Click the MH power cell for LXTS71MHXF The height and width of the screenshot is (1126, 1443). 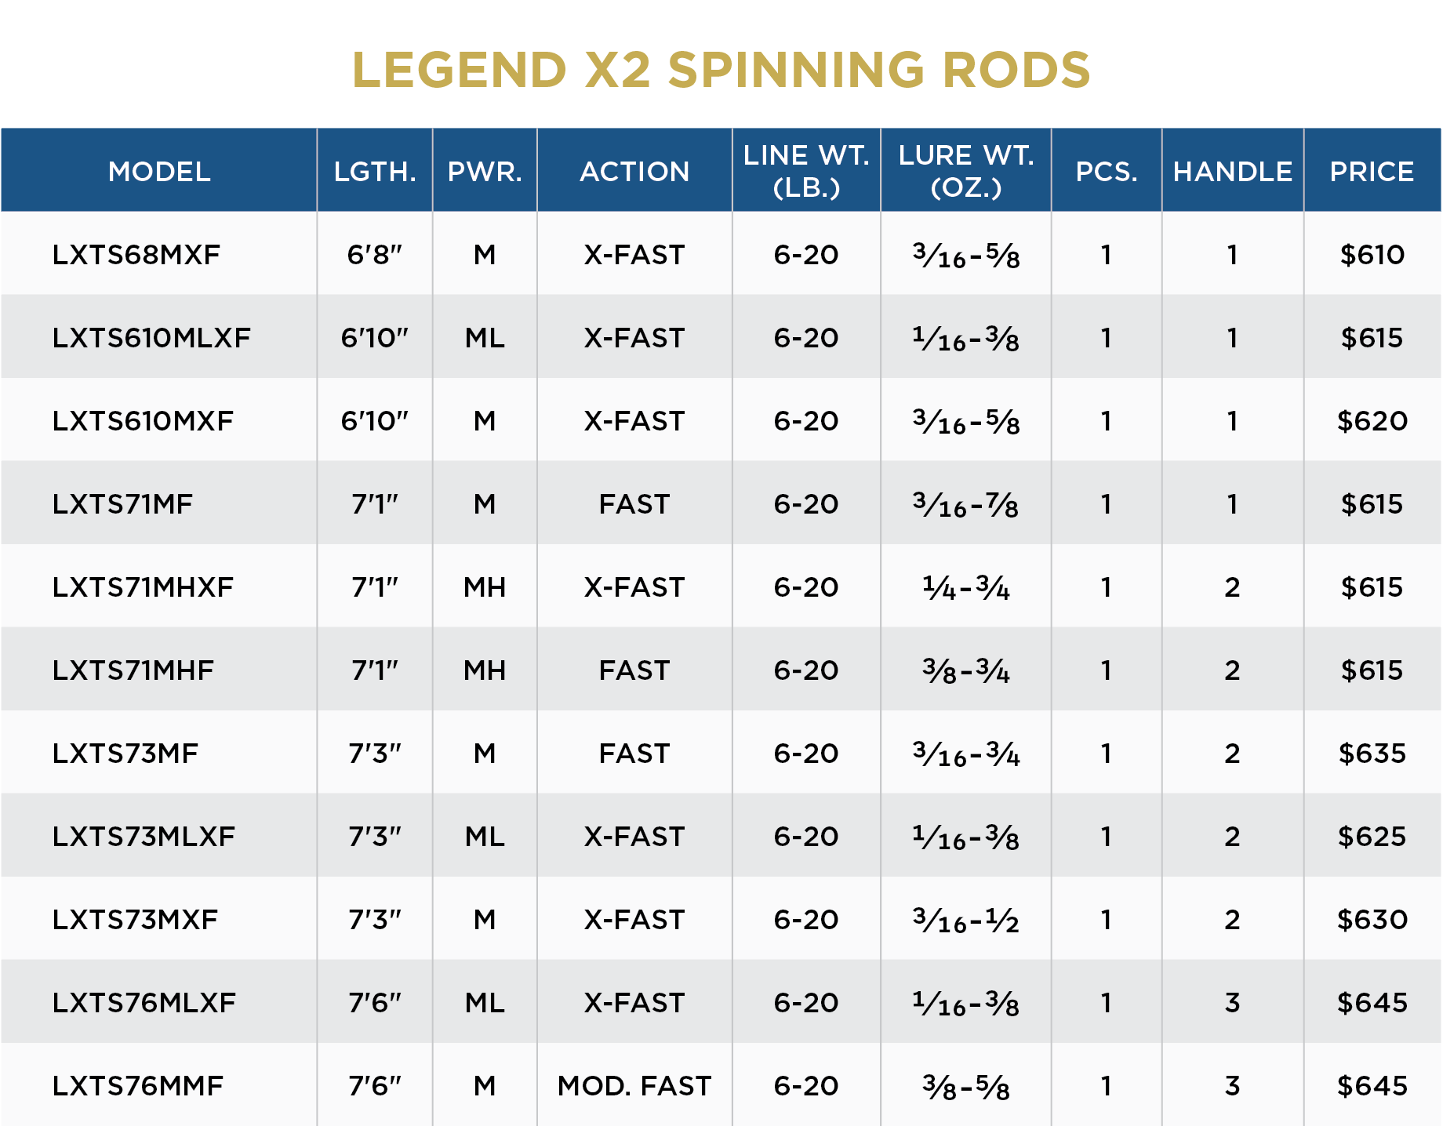pos(485,587)
